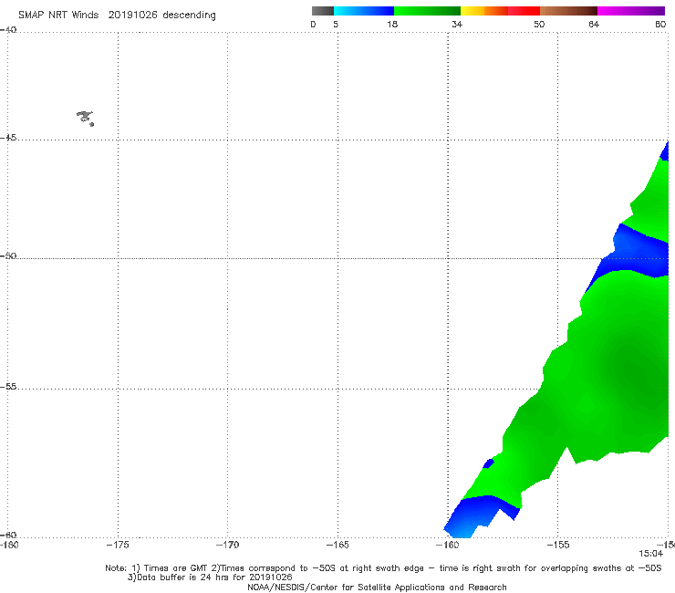Click latitude axis label '-60'
The width and height of the screenshot is (675, 593).
pos(8,535)
